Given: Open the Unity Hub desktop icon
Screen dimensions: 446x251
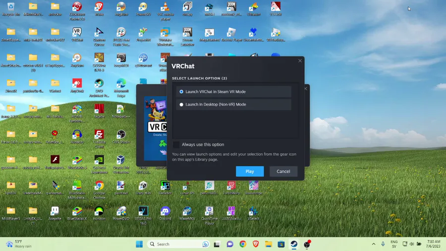Looking at the screenshot, I should [x=143, y=188].
